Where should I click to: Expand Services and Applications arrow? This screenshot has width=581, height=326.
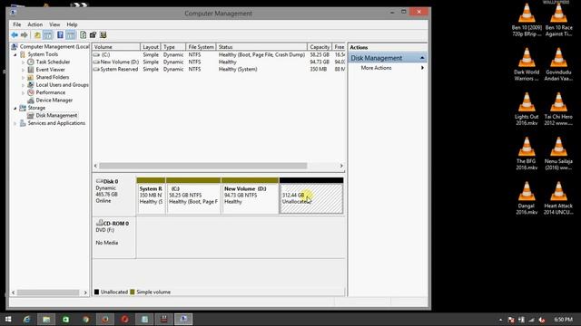pos(15,123)
